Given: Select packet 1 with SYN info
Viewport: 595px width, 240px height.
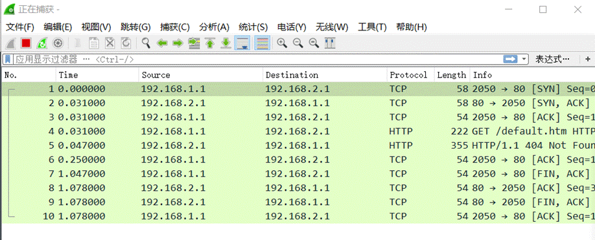Looking at the screenshot, I should (x=299, y=89).
